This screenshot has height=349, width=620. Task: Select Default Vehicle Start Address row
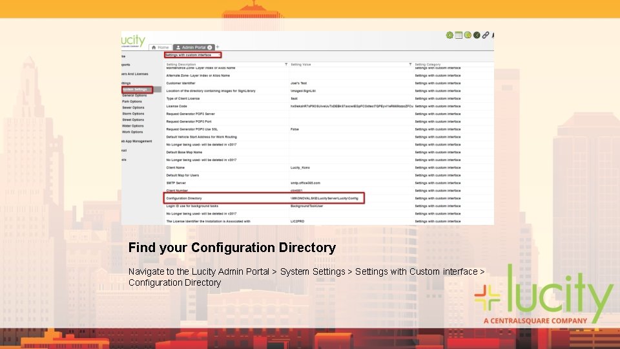point(201,137)
